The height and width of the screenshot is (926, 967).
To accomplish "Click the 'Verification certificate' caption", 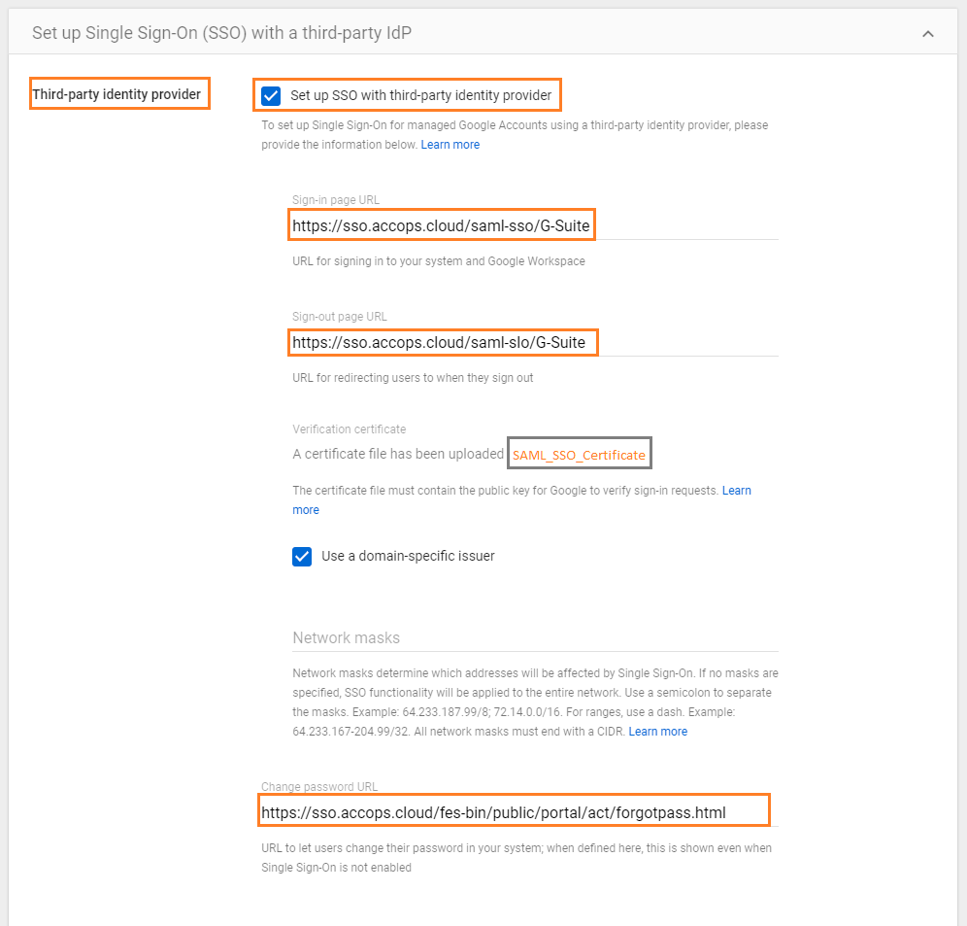I will tap(349, 429).
